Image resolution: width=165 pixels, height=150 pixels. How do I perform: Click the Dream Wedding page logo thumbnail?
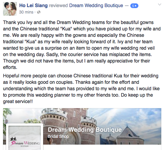25,136
